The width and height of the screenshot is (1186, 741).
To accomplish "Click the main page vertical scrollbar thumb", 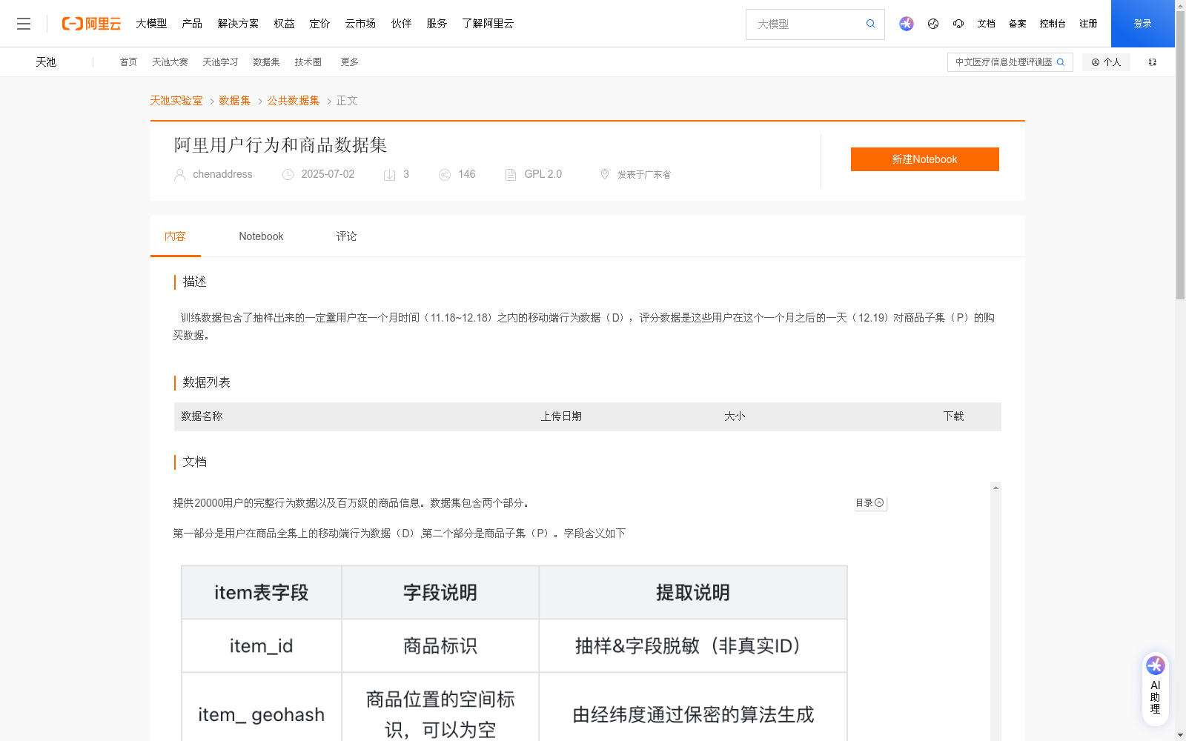I will [1180, 156].
